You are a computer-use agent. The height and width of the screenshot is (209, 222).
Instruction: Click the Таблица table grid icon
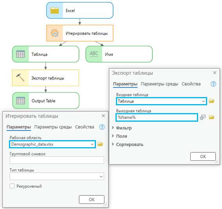[20, 54]
